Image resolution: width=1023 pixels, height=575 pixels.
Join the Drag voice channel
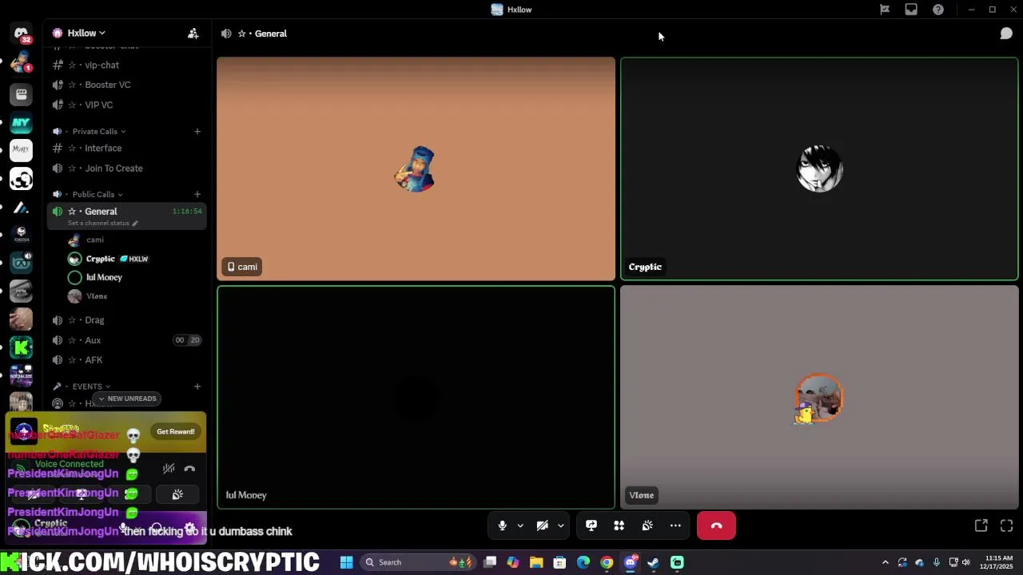(126, 320)
